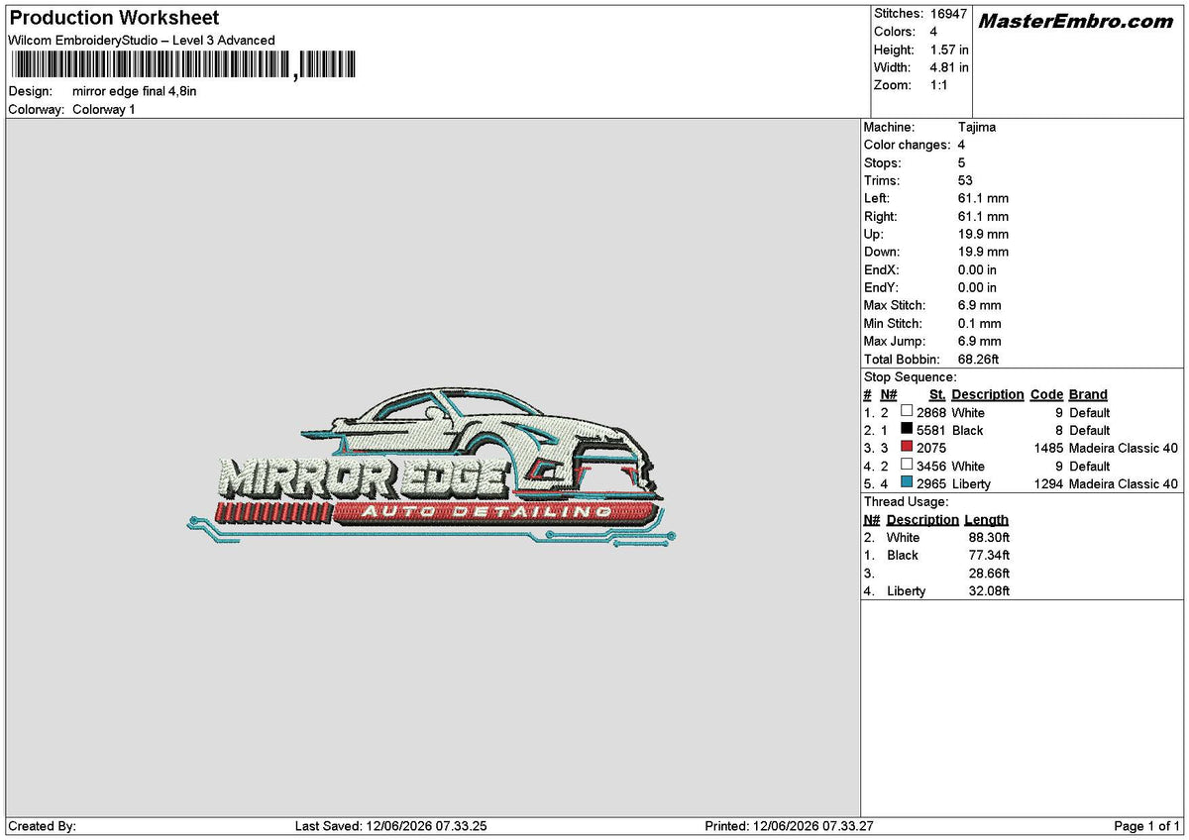Viewport: 1189px width, 840px height.
Task: Click code 1294 Madeira Classic 40
Action: point(1107,483)
